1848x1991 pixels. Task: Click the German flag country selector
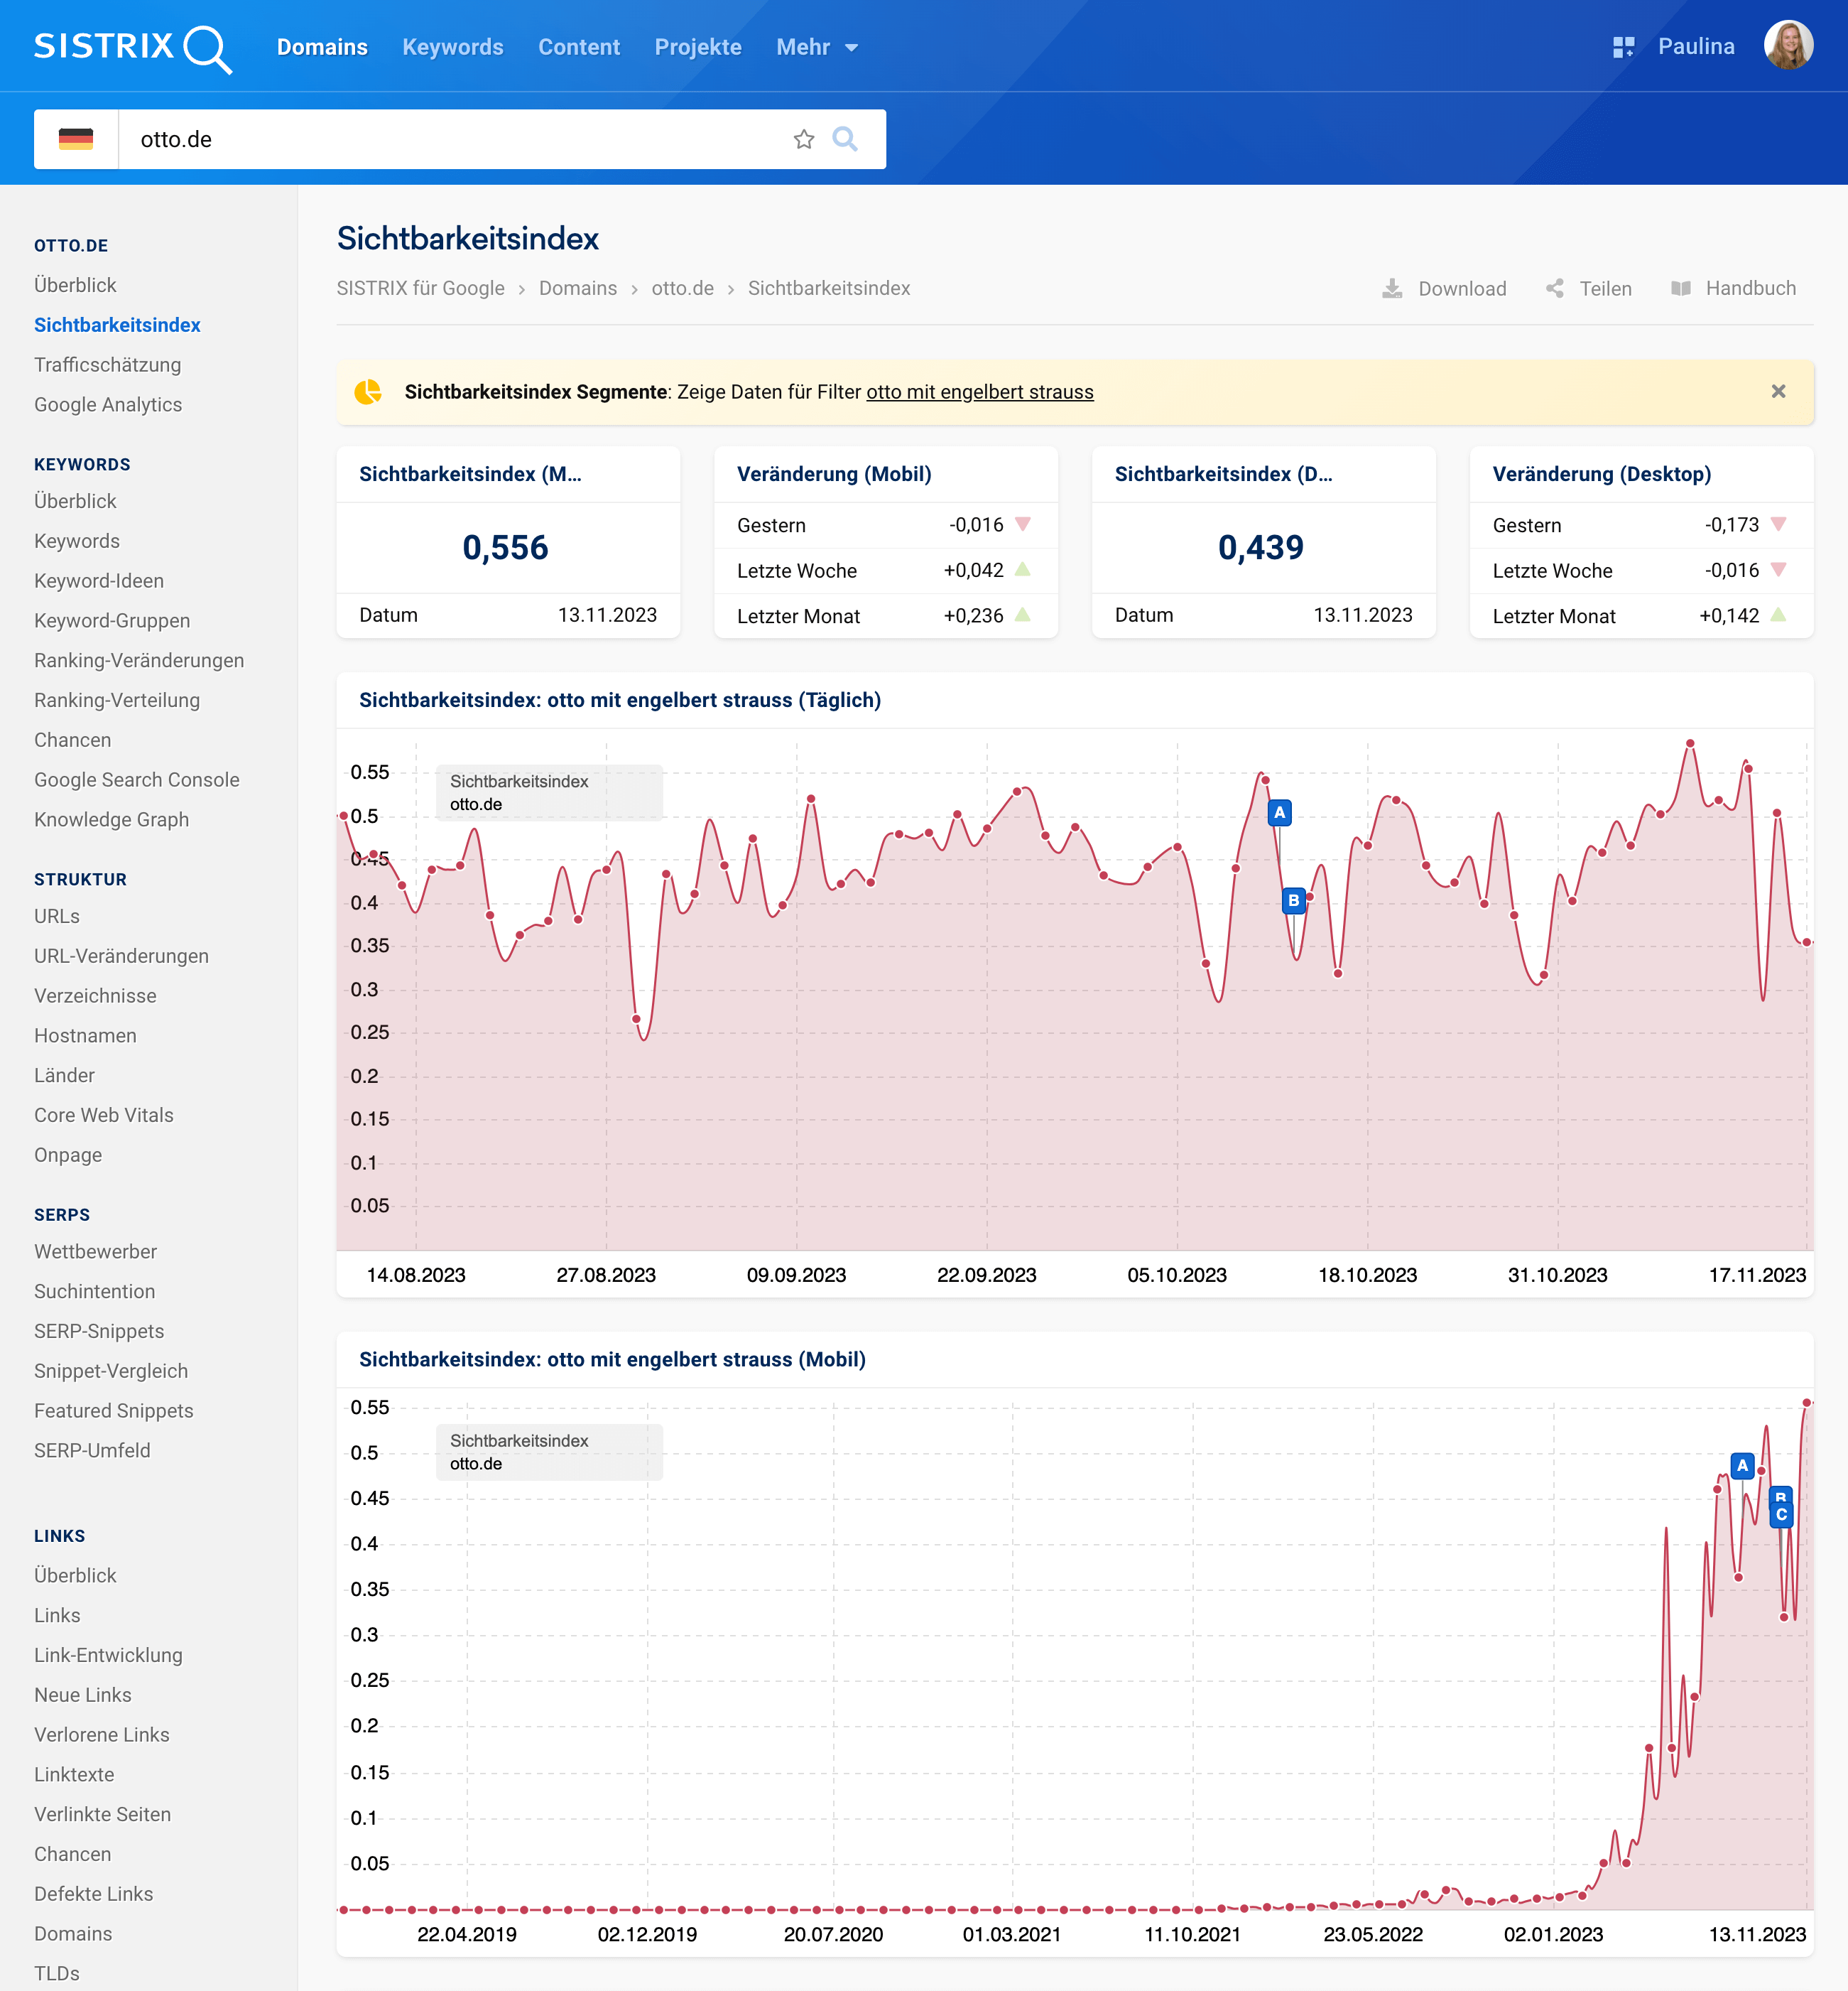(x=77, y=139)
